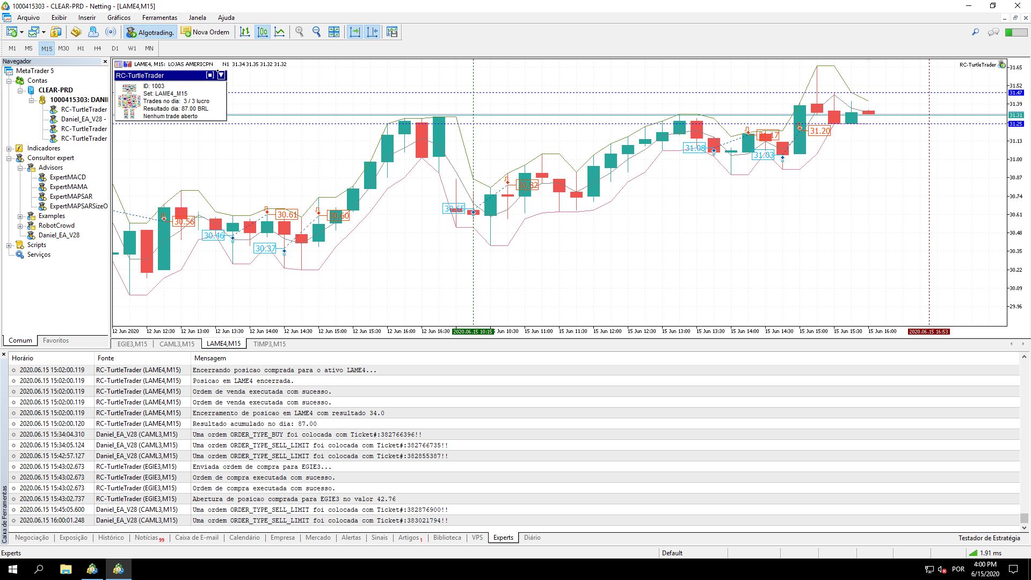Open the Arquivo menu

tap(28, 18)
